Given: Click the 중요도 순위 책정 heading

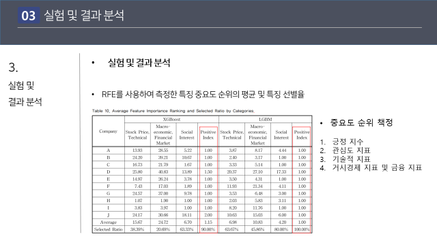Looking at the screenshot, I should click(x=361, y=122).
